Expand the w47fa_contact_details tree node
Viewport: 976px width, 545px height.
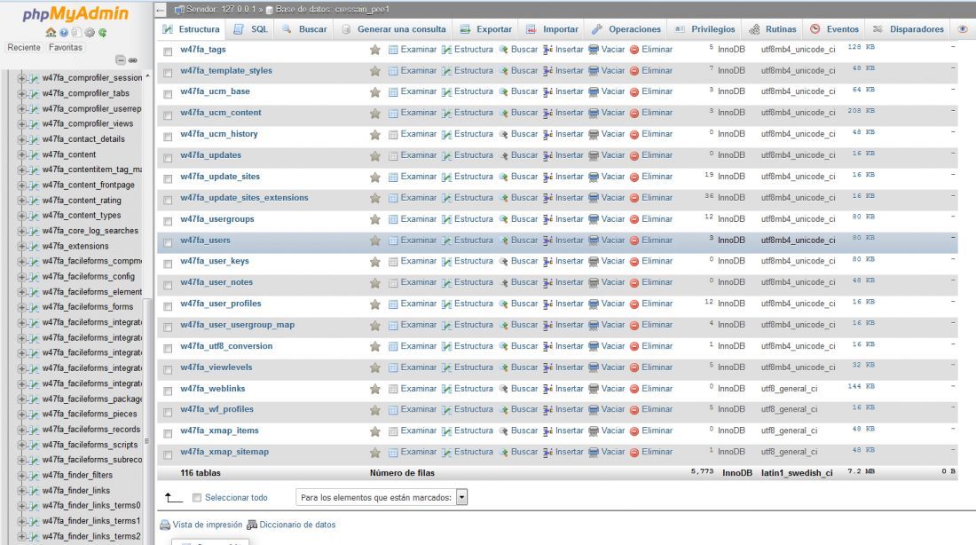[x=22, y=139]
